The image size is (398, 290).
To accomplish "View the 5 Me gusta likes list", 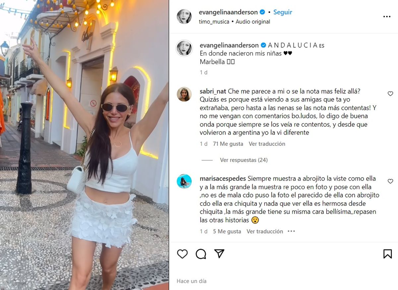I will coord(227,231).
